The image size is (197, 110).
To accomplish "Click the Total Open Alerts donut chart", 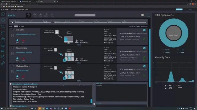I will (174, 33).
